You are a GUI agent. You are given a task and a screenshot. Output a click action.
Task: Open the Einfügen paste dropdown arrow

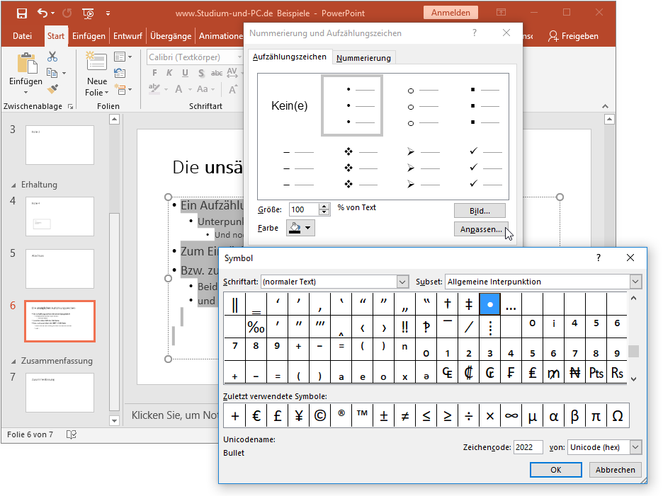[x=25, y=92]
